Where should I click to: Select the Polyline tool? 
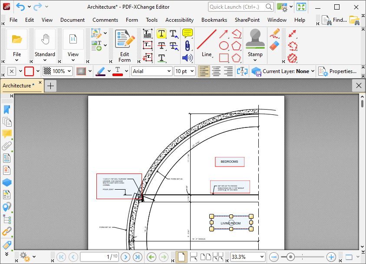tap(237, 33)
